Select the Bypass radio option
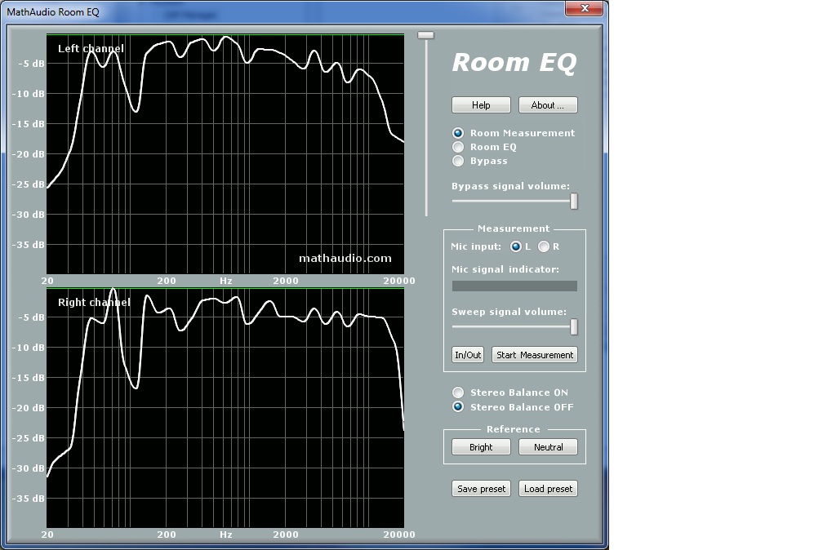The width and height of the screenshot is (823, 550). pos(458,161)
